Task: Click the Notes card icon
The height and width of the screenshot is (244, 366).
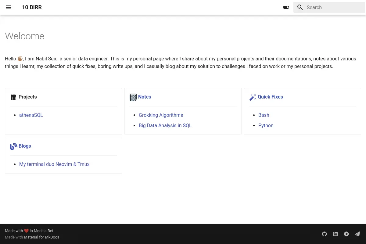Action: [x=133, y=97]
